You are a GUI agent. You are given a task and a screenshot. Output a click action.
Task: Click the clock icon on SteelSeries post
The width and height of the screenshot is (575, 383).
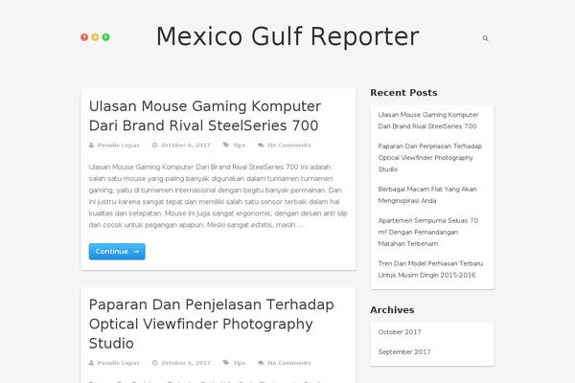tap(154, 146)
